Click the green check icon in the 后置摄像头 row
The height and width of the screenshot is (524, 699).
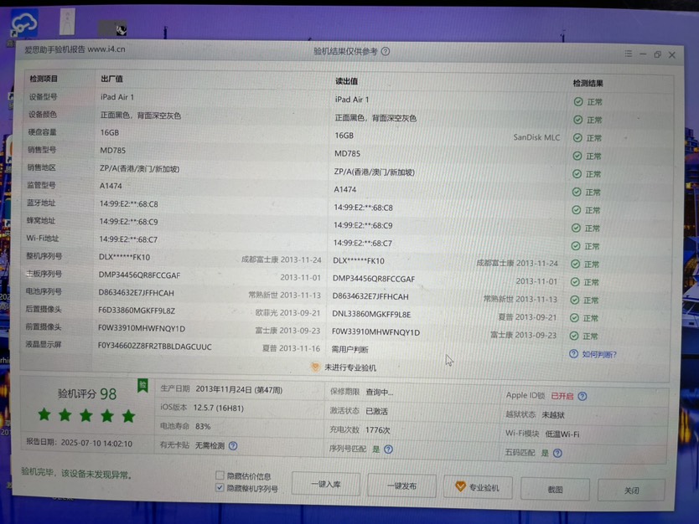tap(575, 318)
